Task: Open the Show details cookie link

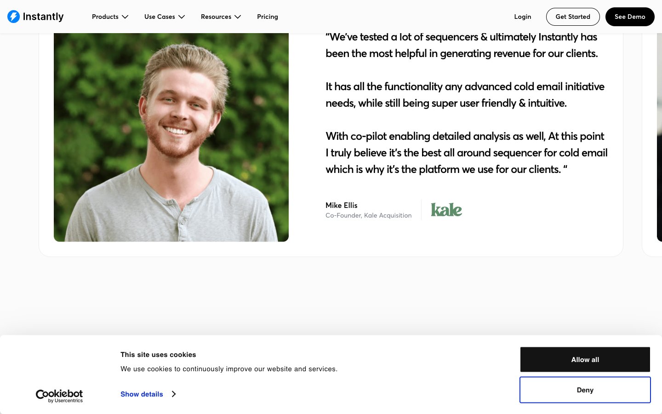Action: point(142,394)
